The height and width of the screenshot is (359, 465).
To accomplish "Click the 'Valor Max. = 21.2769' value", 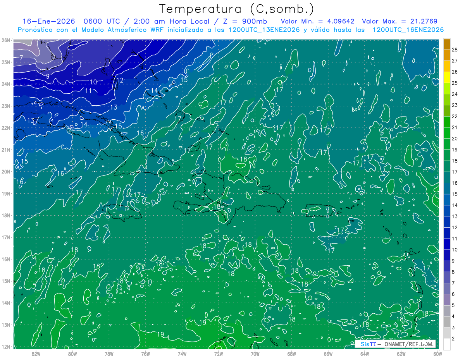I will click(x=400, y=21).
